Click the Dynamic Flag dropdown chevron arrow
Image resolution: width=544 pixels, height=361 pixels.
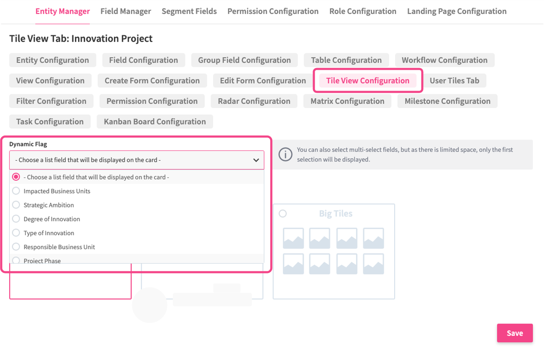[256, 160]
